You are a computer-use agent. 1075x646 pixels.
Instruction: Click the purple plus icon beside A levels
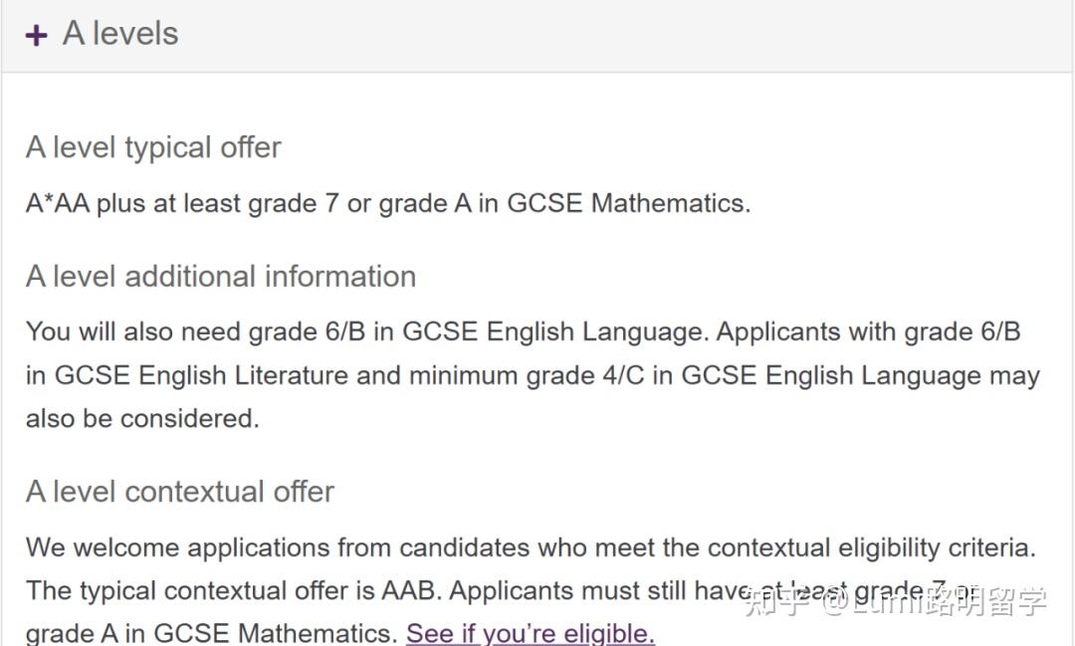[x=37, y=35]
